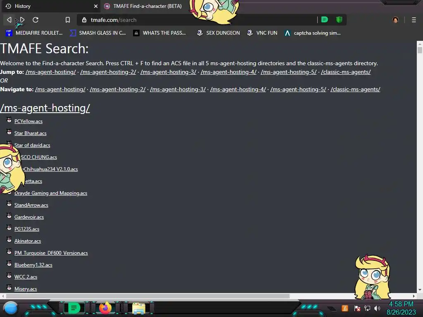The width and height of the screenshot is (423, 317).
Task: Open File Explorer from the taskbar
Action: click(x=139, y=308)
